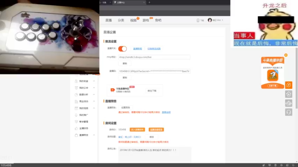Open the 鱼吧 top navigation tab
The image size is (298, 167).
coord(158,20)
